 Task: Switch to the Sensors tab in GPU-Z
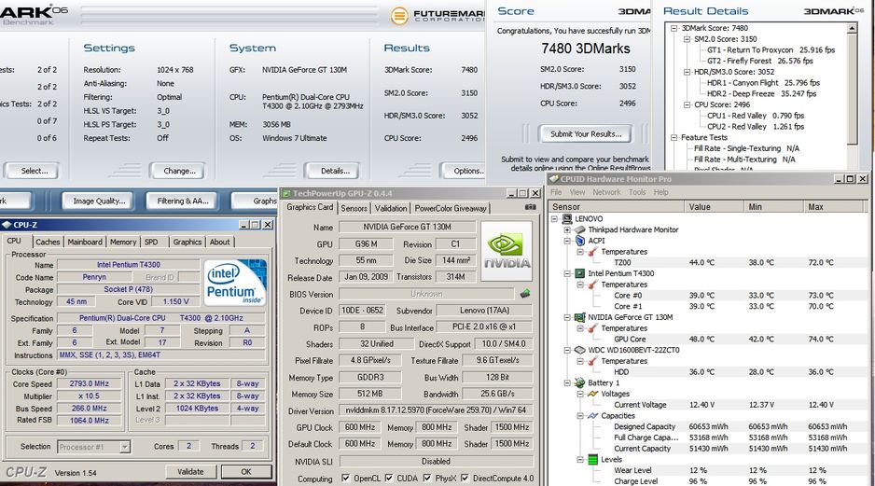(354, 208)
